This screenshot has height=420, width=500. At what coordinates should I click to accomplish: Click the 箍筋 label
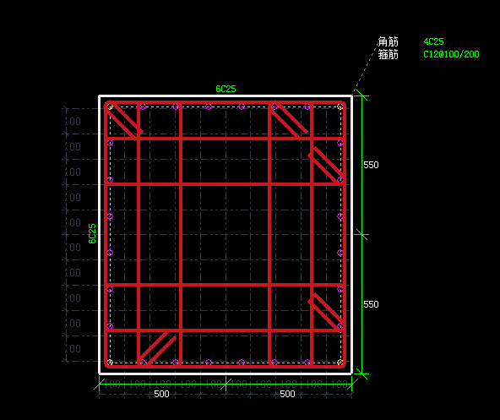388,54
